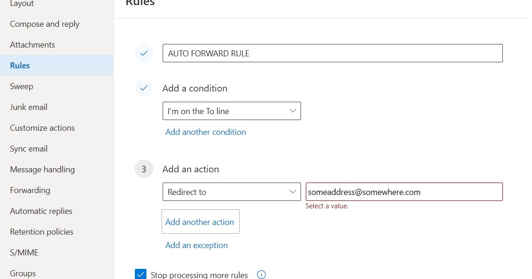Image resolution: width=532 pixels, height=279 pixels.
Task: Open Sweep settings
Action: coord(21,86)
